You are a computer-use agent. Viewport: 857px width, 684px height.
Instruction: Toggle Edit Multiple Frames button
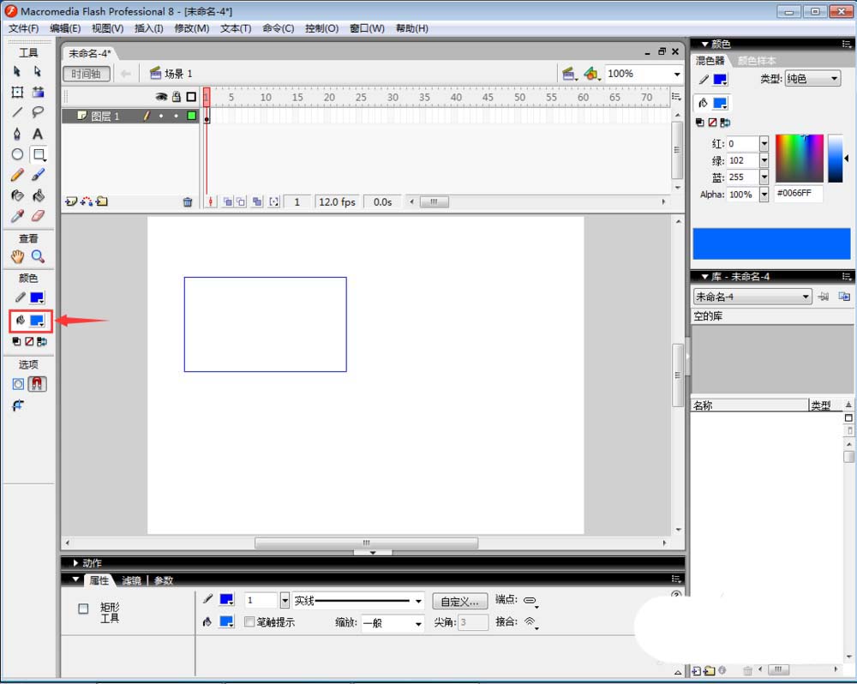pyautogui.click(x=257, y=201)
